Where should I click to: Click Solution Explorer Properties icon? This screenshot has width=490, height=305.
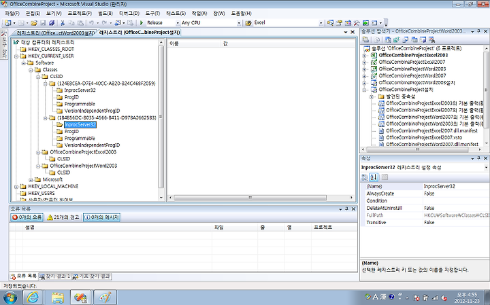click(x=365, y=39)
